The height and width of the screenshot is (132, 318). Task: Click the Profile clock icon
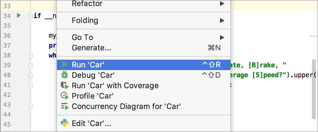coord(65,96)
